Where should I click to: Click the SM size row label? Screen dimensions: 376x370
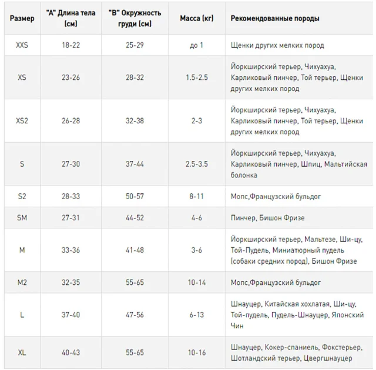[x=22, y=217]
